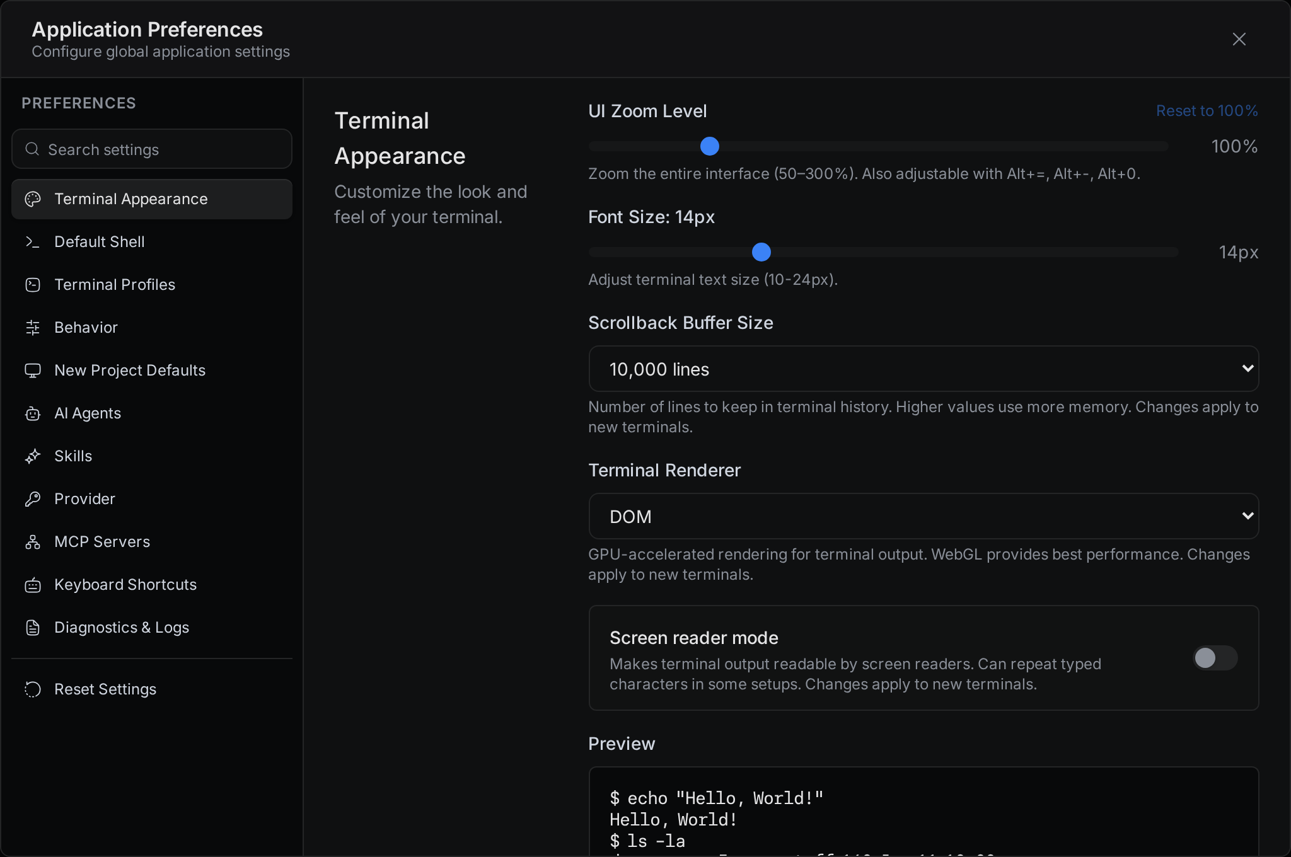Click the monitor icon beside New Project Defaults
The width and height of the screenshot is (1291, 857).
coord(33,371)
